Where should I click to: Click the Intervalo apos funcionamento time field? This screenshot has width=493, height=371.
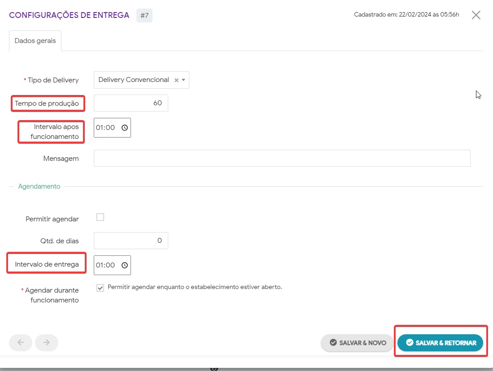pos(106,128)
